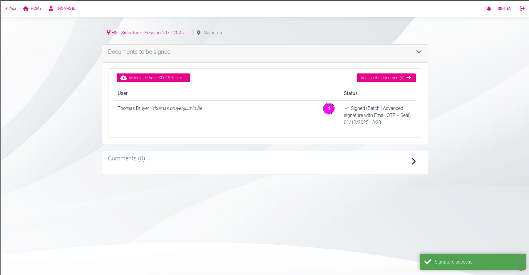
Task: Click the Home house icon
Action: [26, 9]
